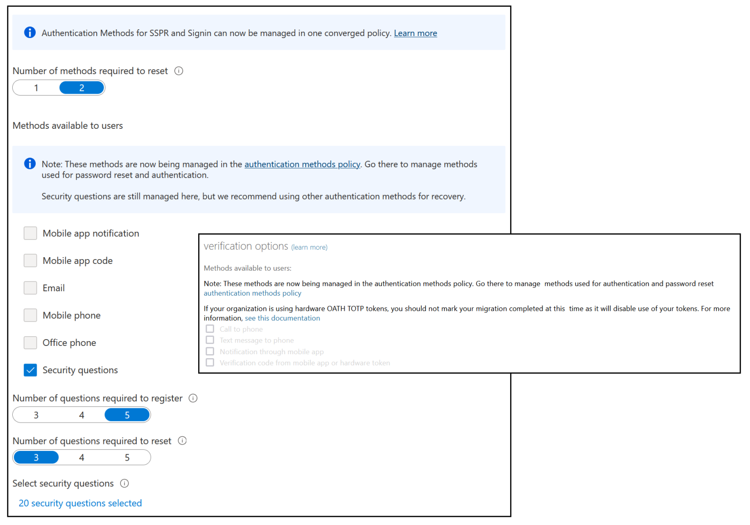Viewport: 750px width, 525px height.
Task: Click the info icon beside Number of questions required to register
Action: pyautogui.click(x=193, y=398)
